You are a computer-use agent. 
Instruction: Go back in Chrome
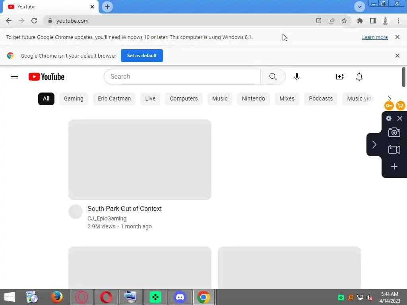9,21
